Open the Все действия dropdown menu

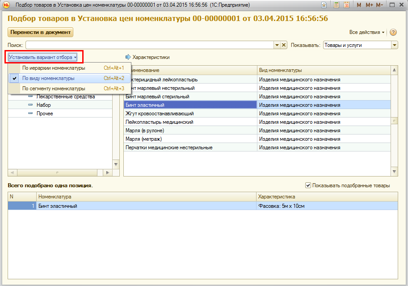pyautogui.click(x=367, y=32)
